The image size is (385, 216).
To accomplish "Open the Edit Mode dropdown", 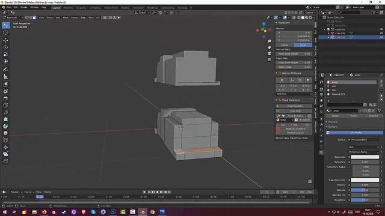I will 13,17.
